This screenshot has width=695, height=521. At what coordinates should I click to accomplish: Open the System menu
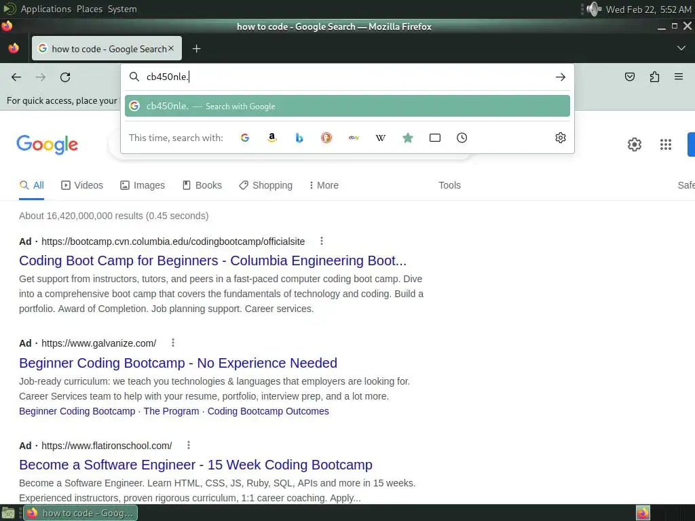pyautogui.click(x=122, y=9)
